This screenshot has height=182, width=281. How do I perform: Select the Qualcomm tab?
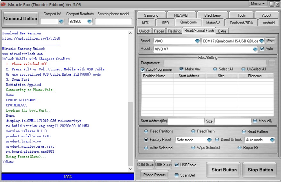tap(188, 22)
